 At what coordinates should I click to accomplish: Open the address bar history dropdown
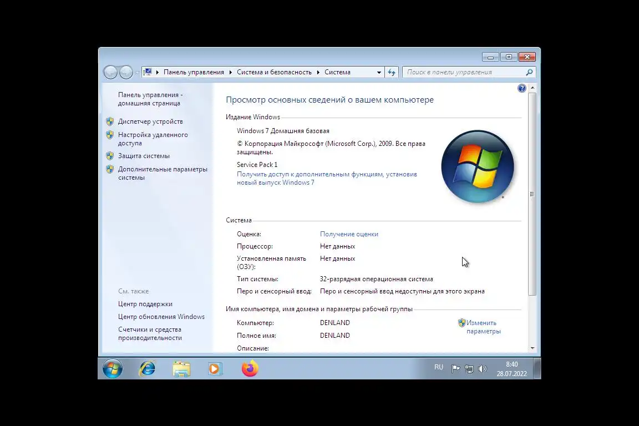[x=379, y=72]
